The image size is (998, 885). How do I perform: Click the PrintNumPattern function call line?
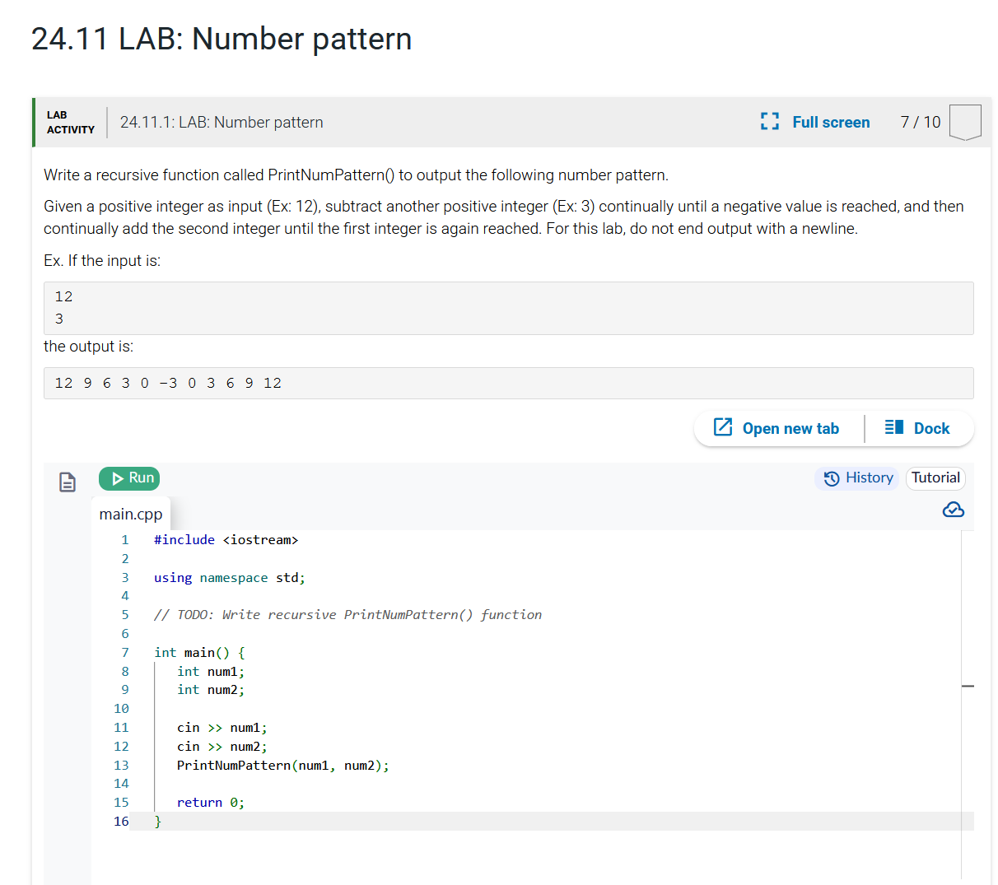(282, 765)
